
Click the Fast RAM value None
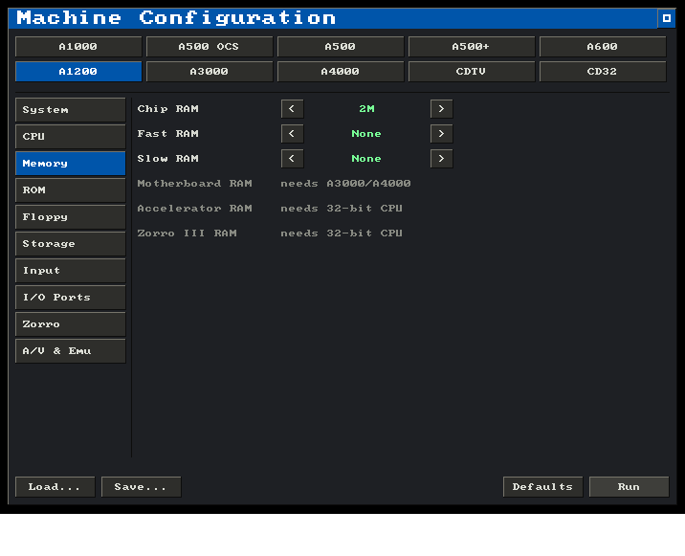point(366,134)
